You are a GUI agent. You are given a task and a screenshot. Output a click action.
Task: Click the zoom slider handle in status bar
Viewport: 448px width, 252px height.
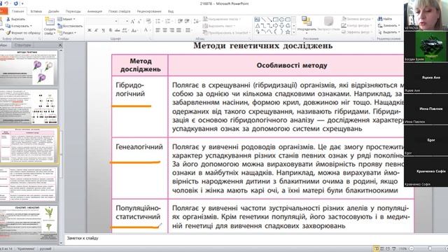[x=429, y=249]
